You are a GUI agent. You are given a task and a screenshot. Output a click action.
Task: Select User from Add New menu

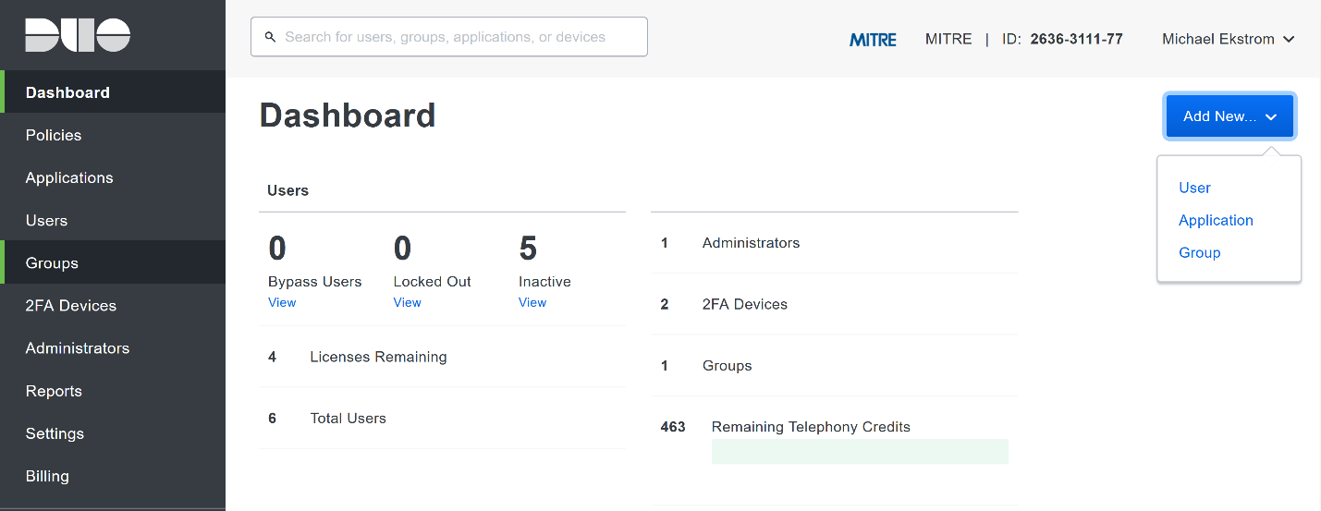[x=1194, y=188]
